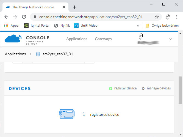Open the Övriga bokmärken folder
Image resolution: width=183 pixels, height=137 pixels.
(x=162, y=26)
